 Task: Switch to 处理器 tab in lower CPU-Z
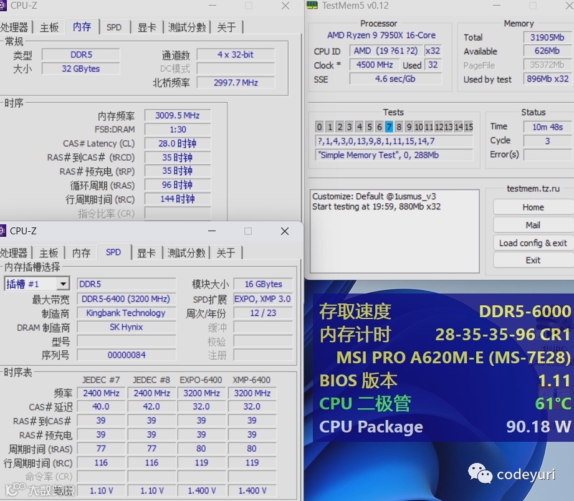pos(14,252)
